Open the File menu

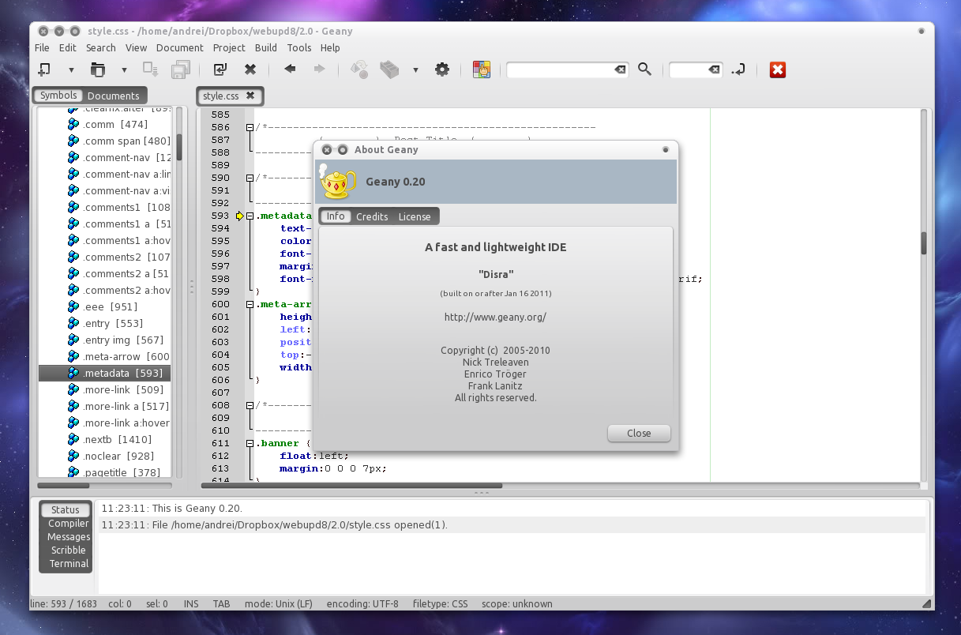42,47
